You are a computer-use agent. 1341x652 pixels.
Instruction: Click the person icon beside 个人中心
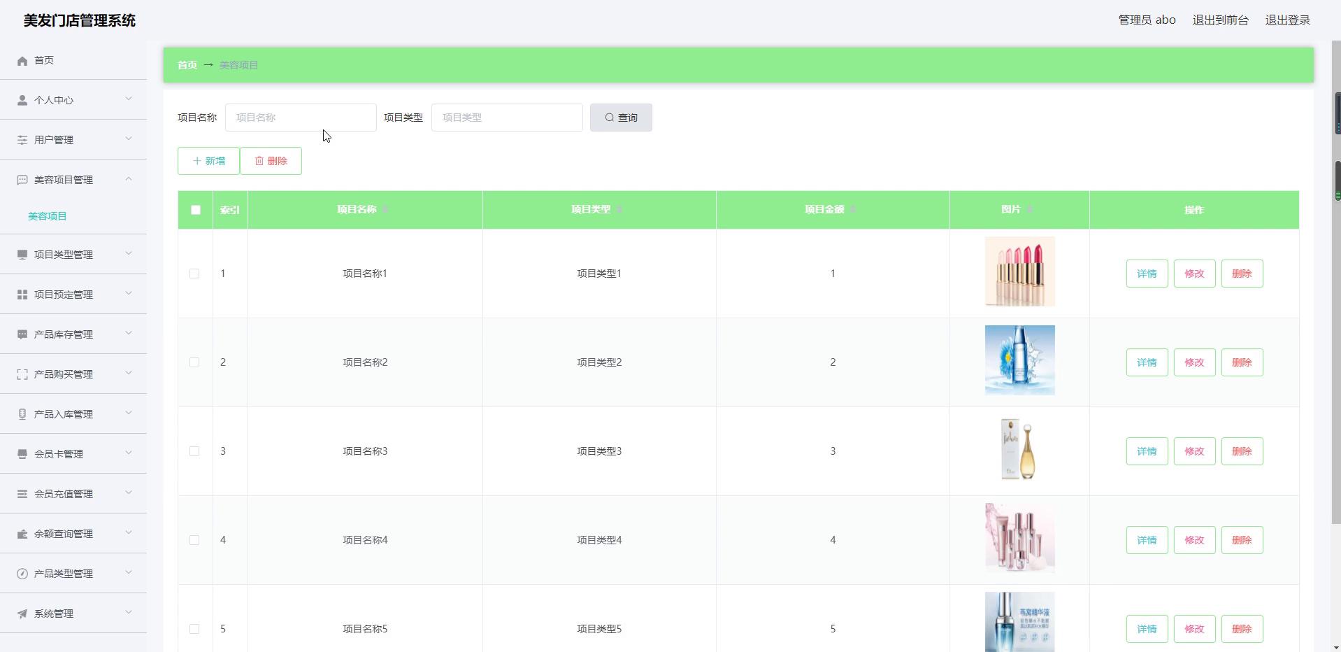[22, 101]
